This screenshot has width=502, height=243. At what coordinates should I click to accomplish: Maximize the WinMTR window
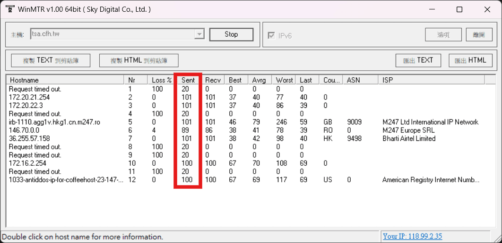[x=459, y=9]
